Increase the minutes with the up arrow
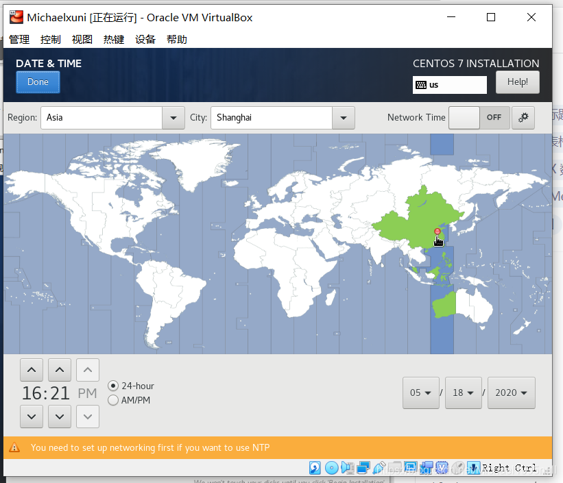 click(x=60, y=369)
